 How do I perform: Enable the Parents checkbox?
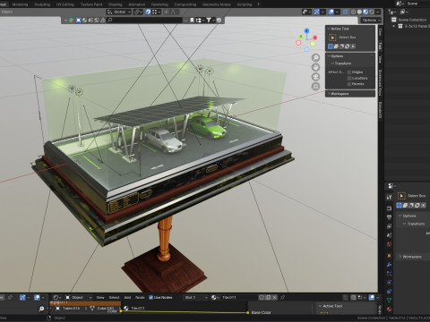349,84
